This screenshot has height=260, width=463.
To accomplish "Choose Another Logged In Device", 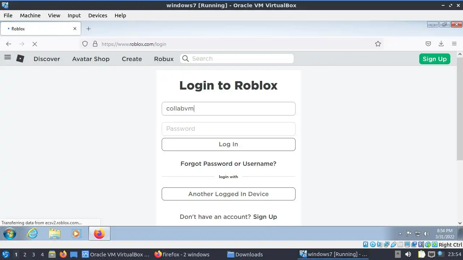I will point(229,194).
